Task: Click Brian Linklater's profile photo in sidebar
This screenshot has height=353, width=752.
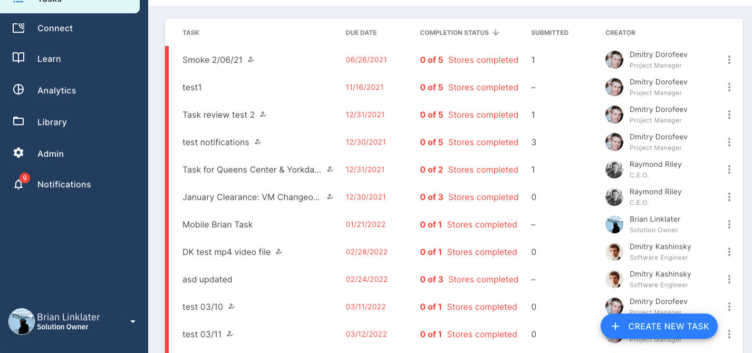Action: [22, 321]
